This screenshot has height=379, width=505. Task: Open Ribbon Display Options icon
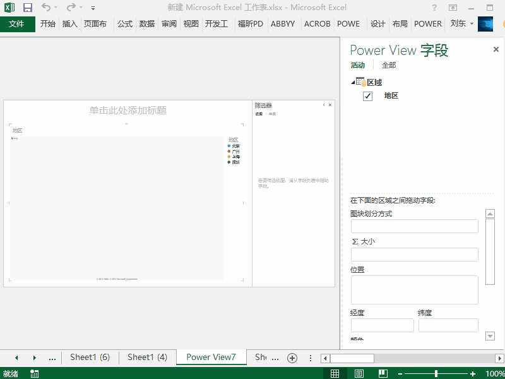pyautogui.click(x=453, y=8)
